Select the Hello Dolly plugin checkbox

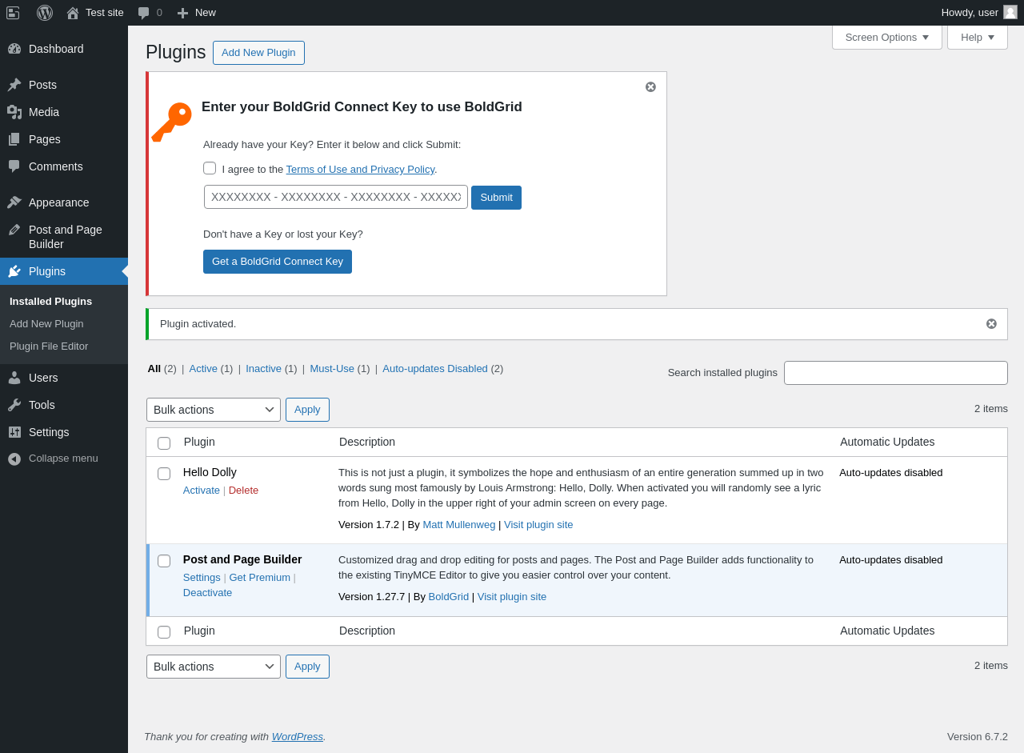164,474
